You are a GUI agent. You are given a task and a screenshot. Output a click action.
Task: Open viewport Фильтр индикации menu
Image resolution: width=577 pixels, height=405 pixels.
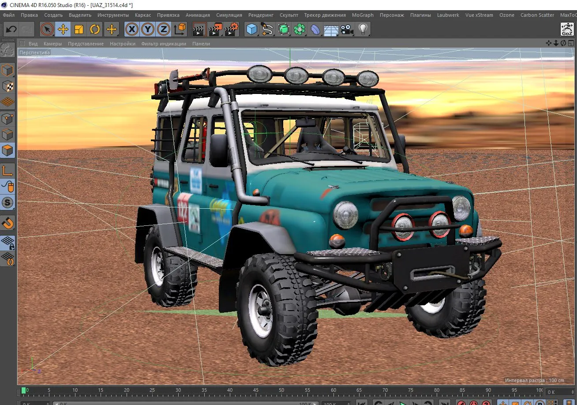click(x=164, y=44)
